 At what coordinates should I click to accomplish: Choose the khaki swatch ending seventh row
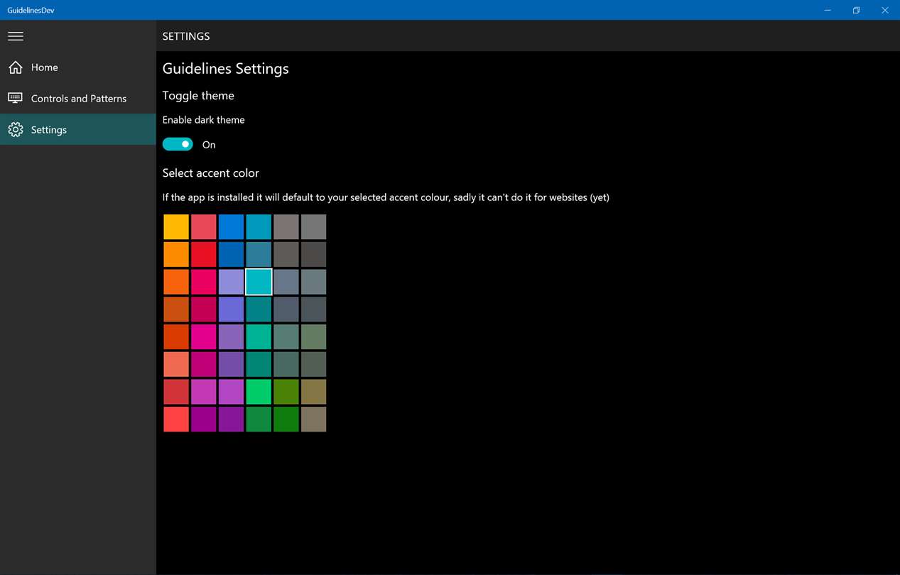313,392
